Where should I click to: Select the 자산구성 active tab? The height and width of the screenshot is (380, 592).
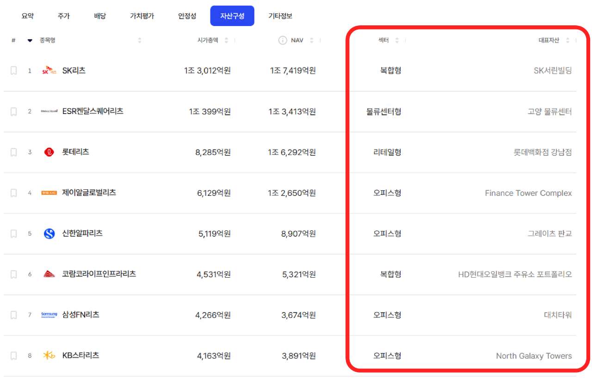[x=232, y=16]
